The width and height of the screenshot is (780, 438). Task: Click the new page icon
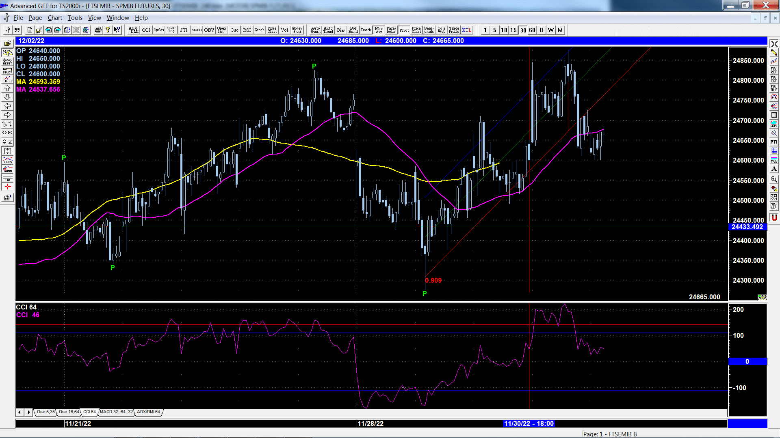[x=30, y=30]
